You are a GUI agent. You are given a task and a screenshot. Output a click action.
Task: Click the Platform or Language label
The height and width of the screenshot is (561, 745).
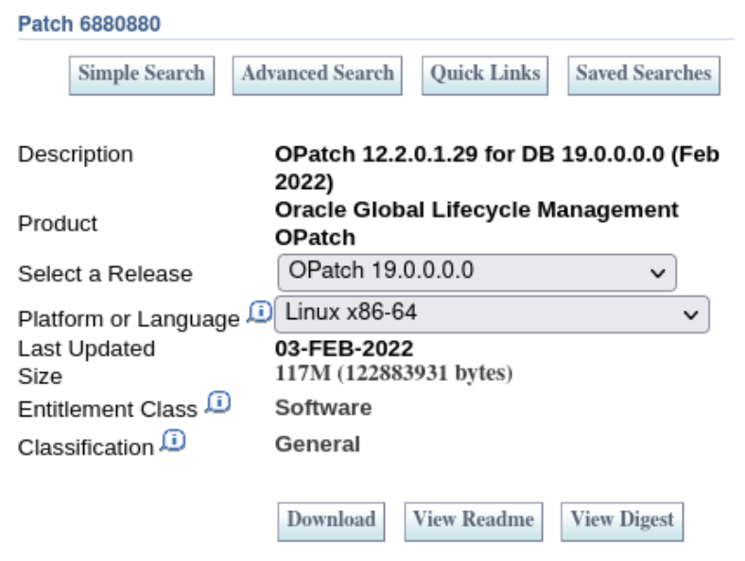(129, 319)
